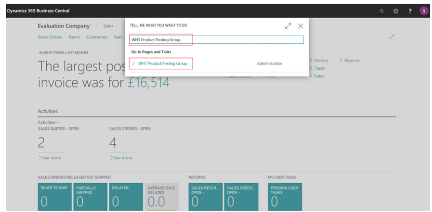Expand the Tasks actions group
432x212 pixels.
[317, 68]
